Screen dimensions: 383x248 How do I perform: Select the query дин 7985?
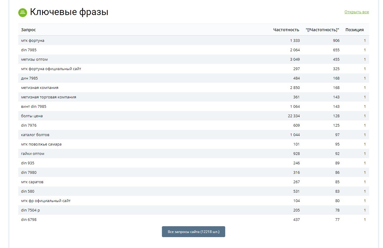click(29, 78)
